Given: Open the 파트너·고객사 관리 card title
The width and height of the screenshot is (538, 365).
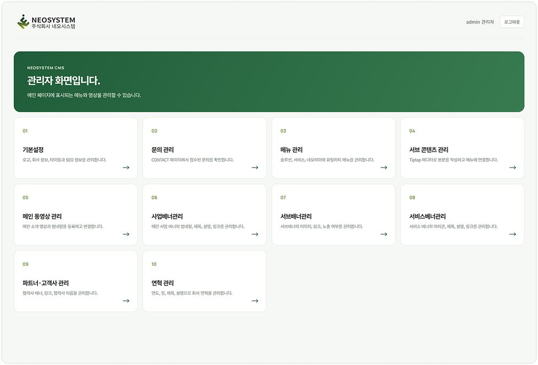Looking at the screenshot, I should point(46,283).
